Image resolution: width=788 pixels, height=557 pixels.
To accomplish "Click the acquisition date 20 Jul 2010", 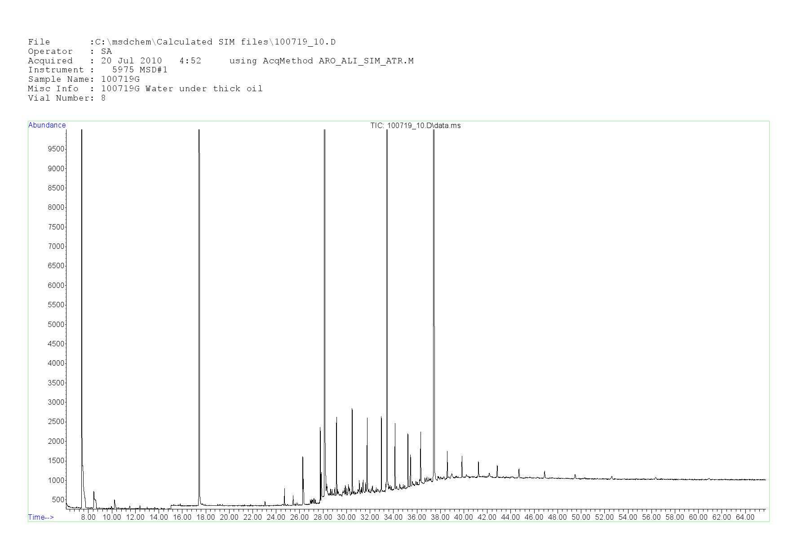I will click(x=131, y=61).
